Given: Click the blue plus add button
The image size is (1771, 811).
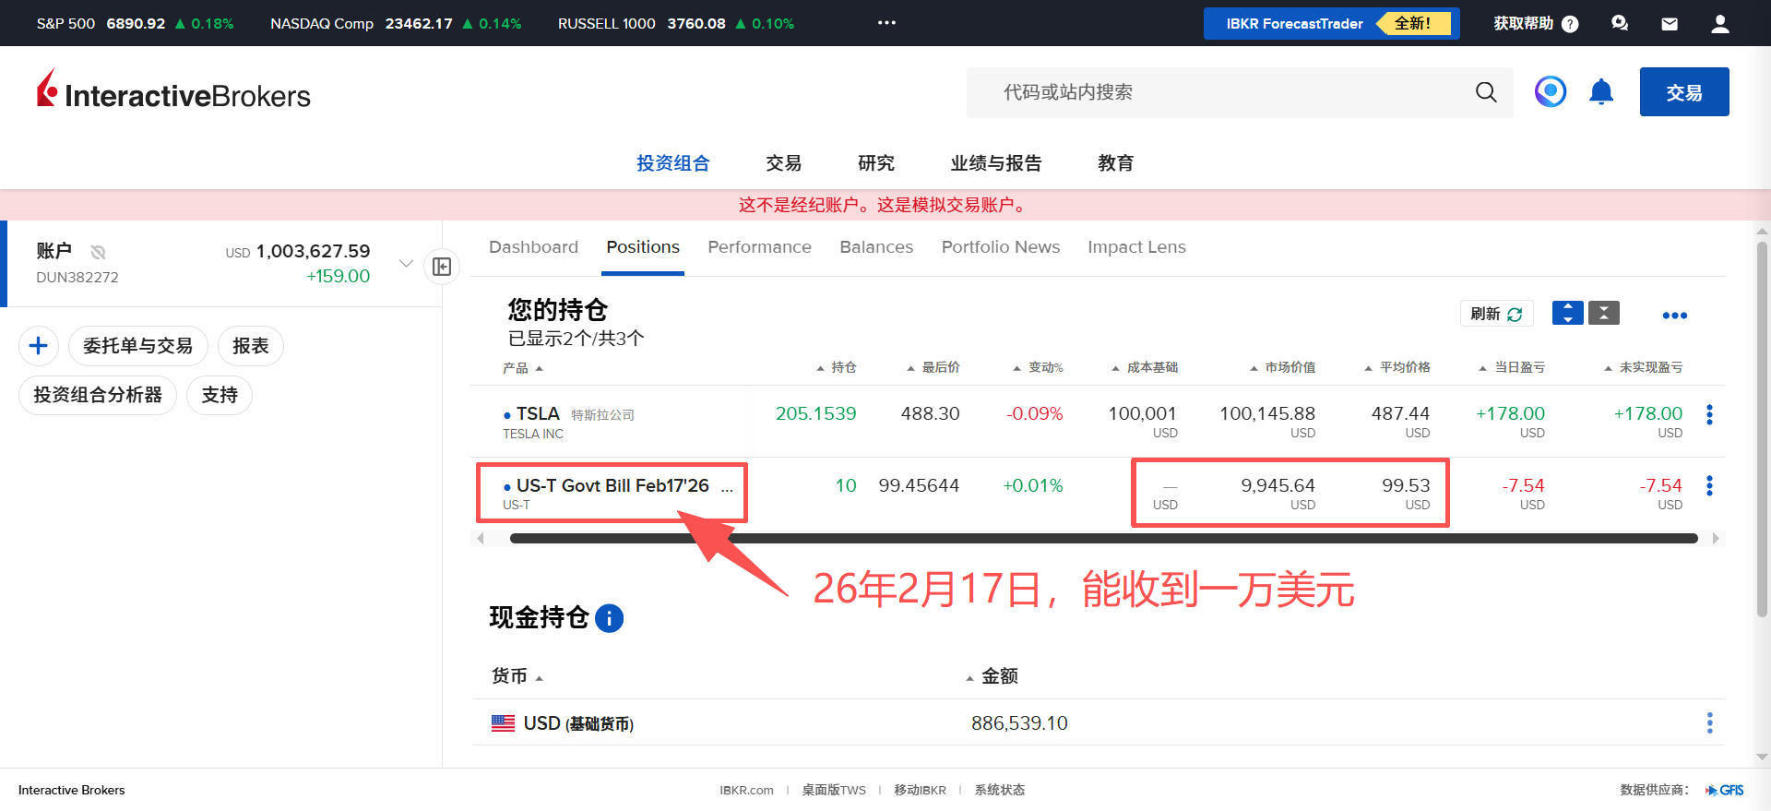Looking at the screenshot, I should [39, 346].
